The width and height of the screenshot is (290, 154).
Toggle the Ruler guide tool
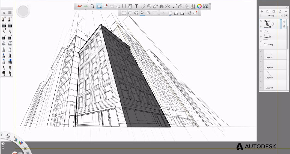point(143,6)
